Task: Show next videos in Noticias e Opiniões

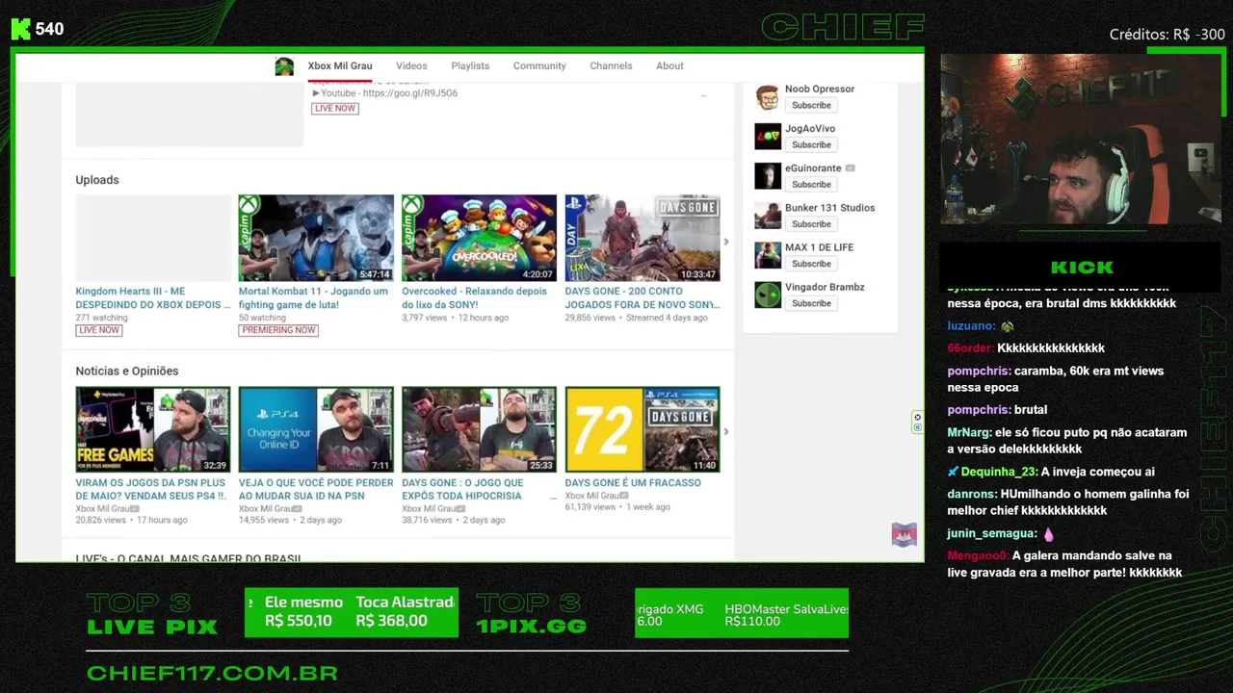Action: [x=726, y=431]
